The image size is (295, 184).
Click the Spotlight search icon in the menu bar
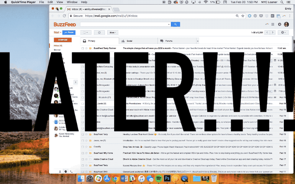[x=282, y=2]
